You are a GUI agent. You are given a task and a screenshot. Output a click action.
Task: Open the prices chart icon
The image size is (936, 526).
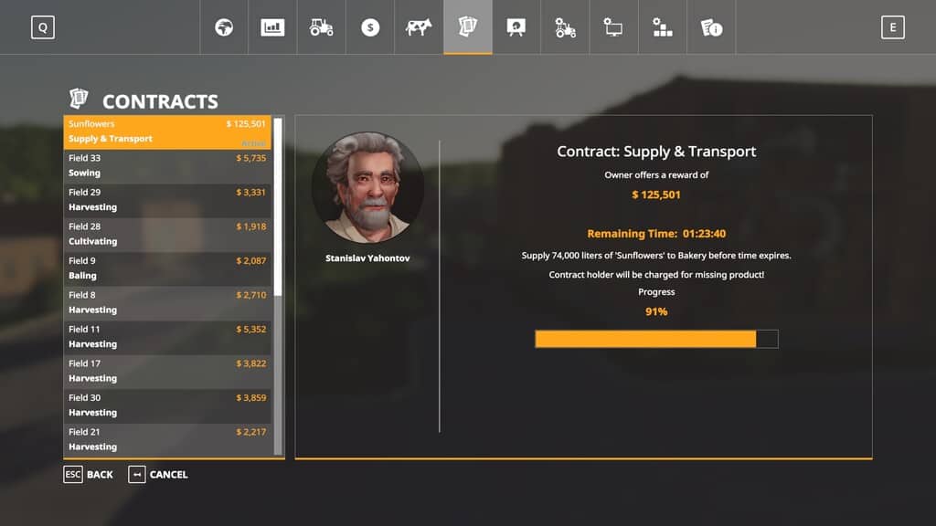point(272,27)
